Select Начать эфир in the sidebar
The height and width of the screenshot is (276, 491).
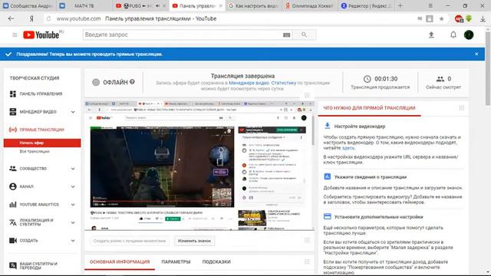coord(42,143)
